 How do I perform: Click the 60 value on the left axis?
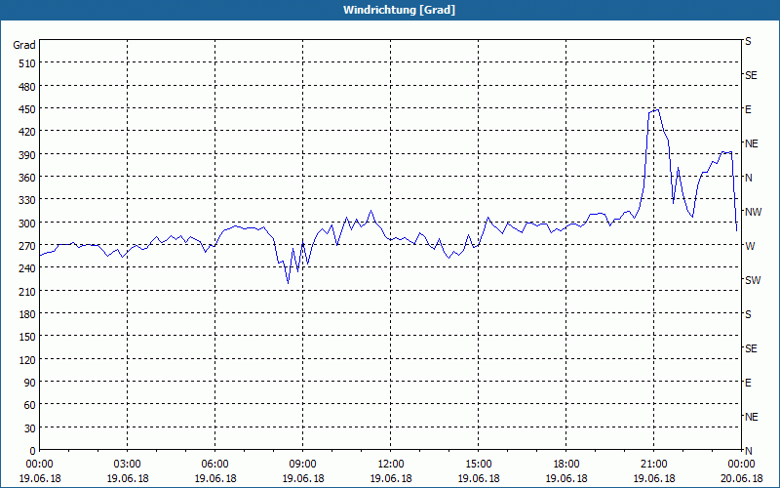pos(30,405)
